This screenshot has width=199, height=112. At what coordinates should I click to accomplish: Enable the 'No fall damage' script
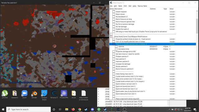114,27
